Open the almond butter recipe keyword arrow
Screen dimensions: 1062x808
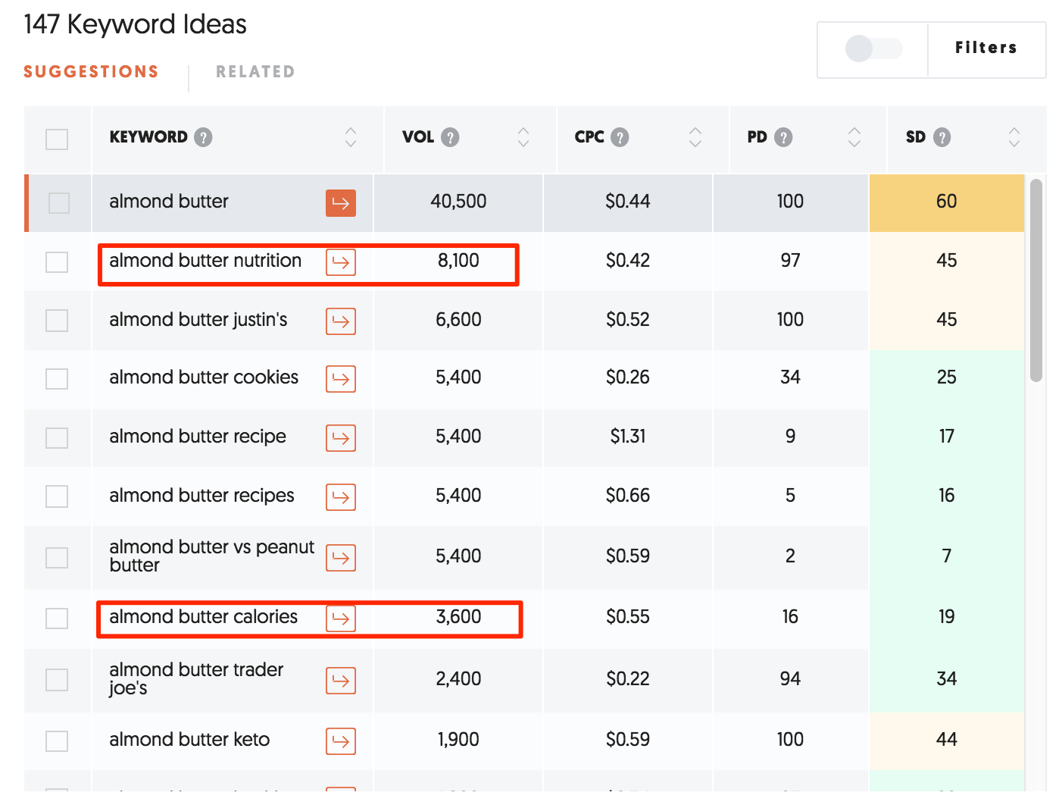pyautogui.click(x=340, y=438)
